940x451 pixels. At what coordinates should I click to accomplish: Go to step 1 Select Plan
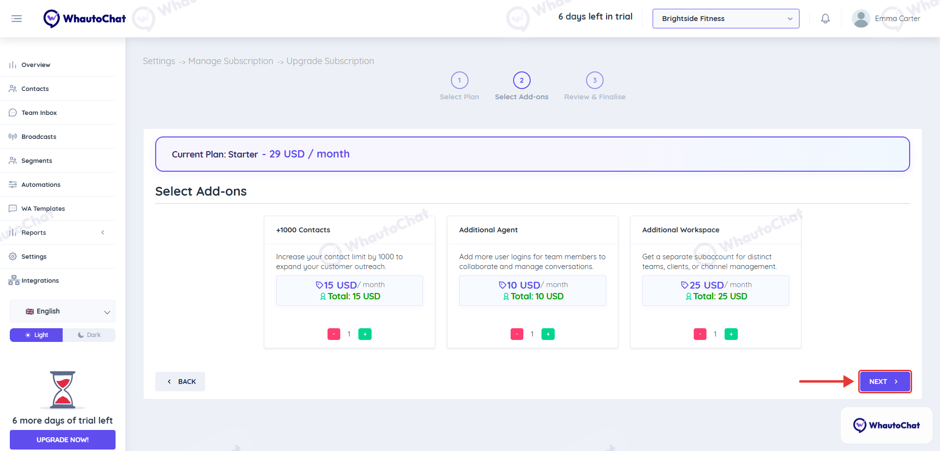459,87
